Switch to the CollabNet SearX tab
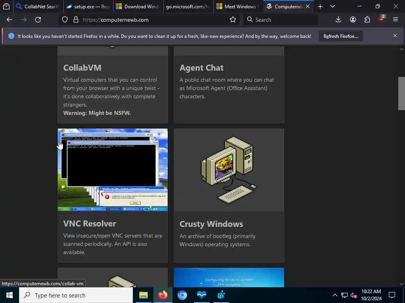Image resolution: width=405 pixels, height=303 pixels. pyautogui.click(x=38, y=6)
